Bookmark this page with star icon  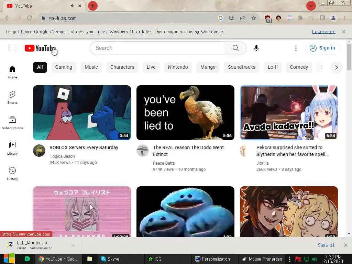tap(253, 18)
